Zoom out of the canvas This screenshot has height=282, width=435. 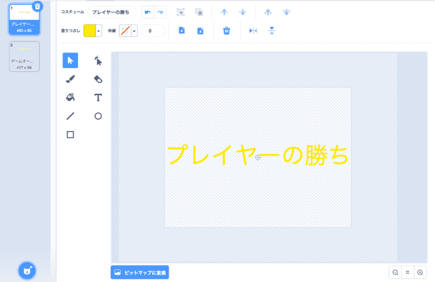396,272
